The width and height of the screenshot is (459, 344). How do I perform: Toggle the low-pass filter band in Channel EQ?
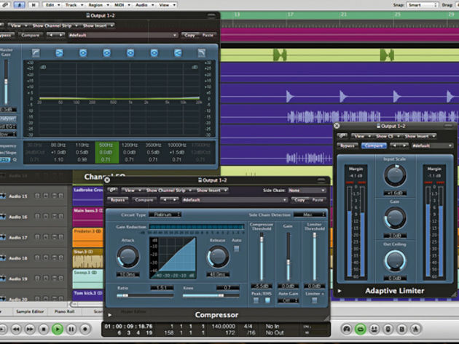tap(201, 52)
